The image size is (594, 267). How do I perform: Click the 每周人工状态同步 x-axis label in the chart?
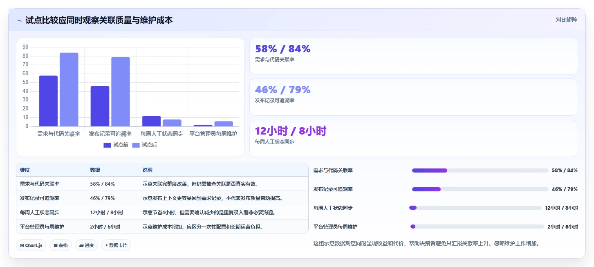tap(161, 134)
